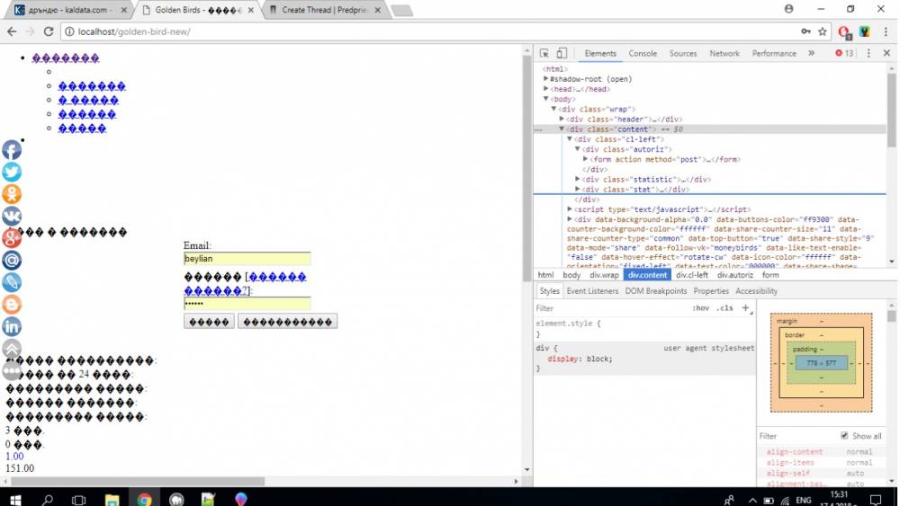Expand the #shadow-root (open) node
Image resolution: width=900 pixels, height=506 pixels.
point(546,79)
